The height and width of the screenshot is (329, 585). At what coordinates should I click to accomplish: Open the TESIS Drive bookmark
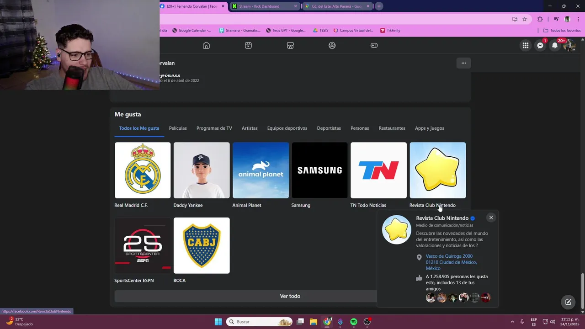(320, 31)
